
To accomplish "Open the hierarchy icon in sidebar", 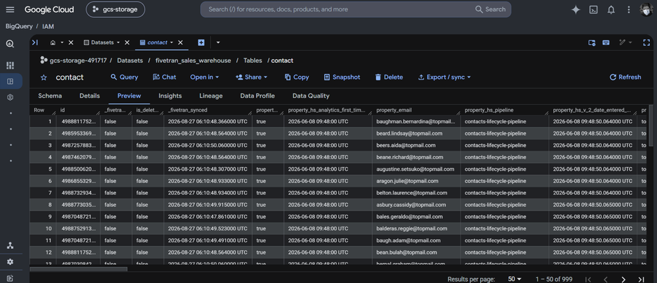I will (x=10, y=246).
